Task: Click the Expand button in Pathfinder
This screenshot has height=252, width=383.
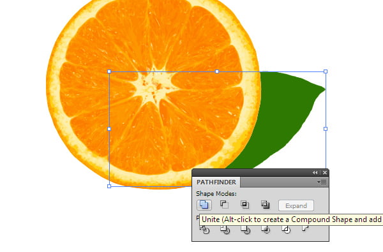Action: (x=296, y=205)
